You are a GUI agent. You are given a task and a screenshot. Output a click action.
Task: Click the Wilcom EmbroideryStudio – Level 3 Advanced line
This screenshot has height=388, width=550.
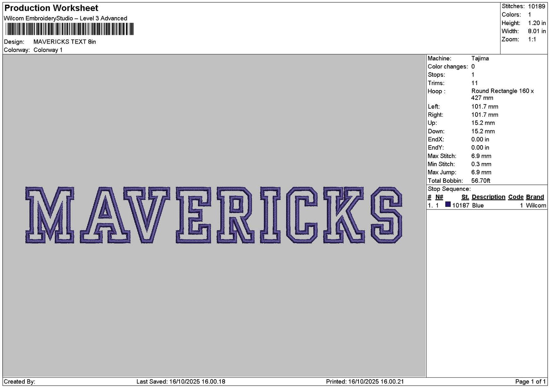65,18
